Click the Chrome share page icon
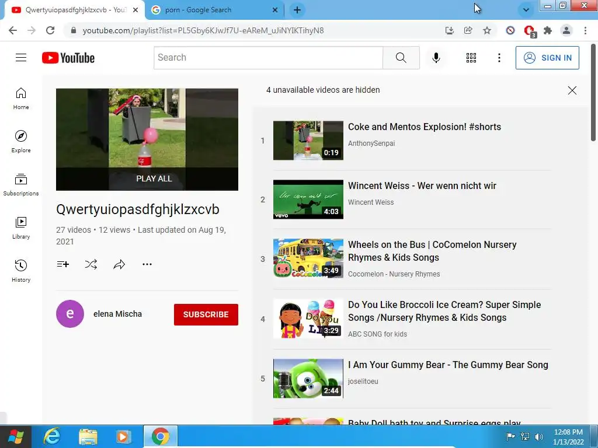598x448 pixels. point(468,30)
